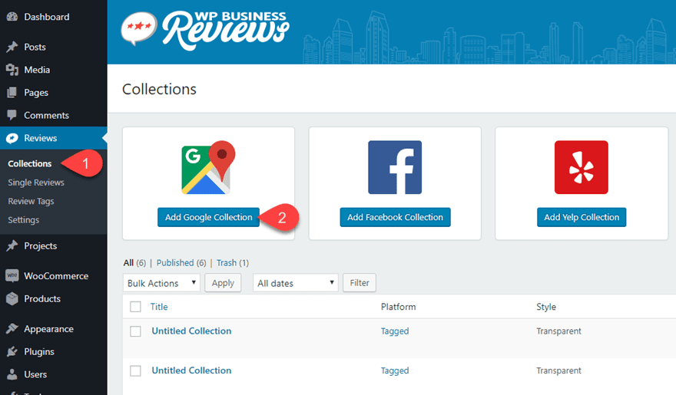Click the Google Maps logo
The width and height of the screenshot is (676, 395).
click(208, 167)
